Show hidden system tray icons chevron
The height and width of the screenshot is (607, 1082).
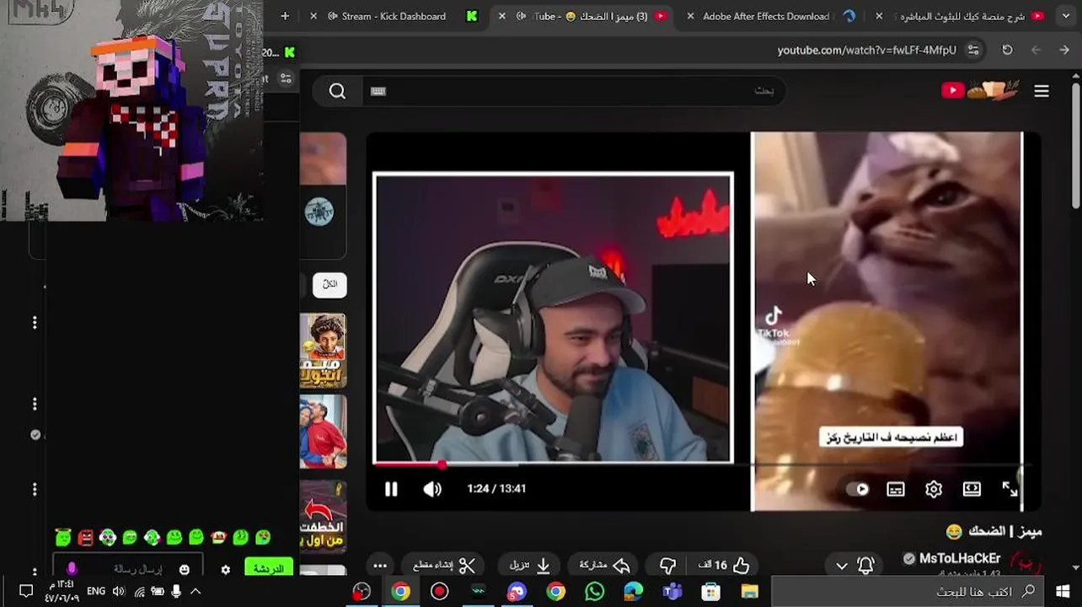195,592
